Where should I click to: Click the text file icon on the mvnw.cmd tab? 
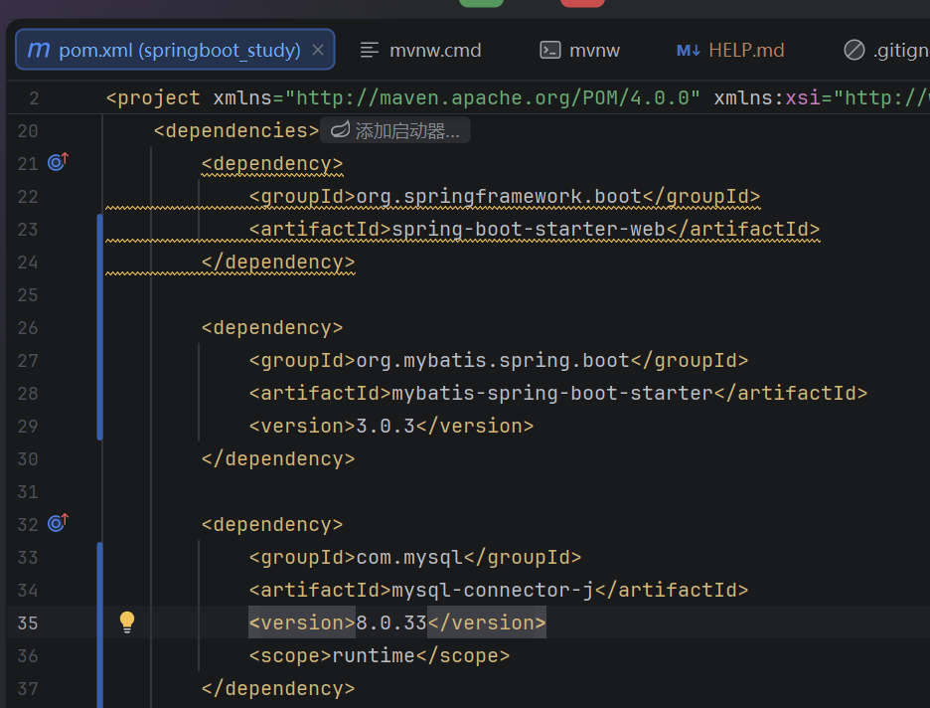pos(369,50)
